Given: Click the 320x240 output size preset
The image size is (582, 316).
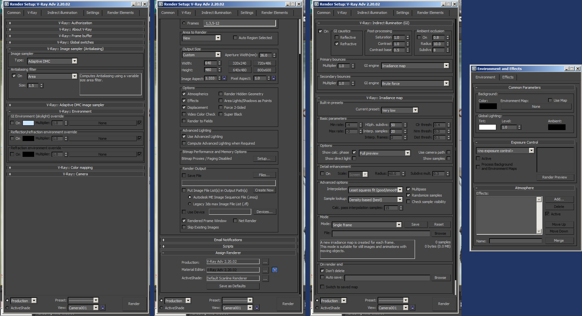Looking at the screenshot, I should (x=239, y=63).
